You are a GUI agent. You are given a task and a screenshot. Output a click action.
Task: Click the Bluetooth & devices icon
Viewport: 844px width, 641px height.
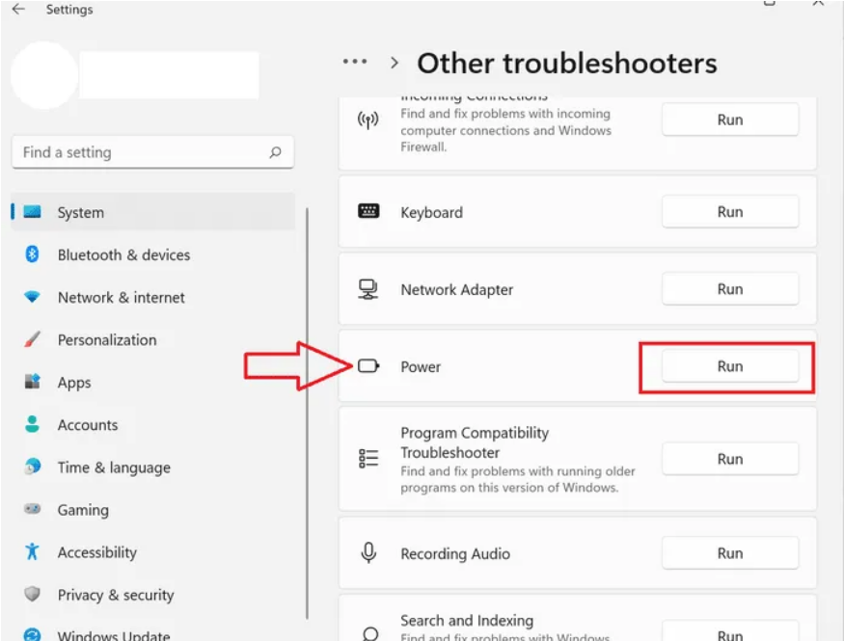click(32, 254)
